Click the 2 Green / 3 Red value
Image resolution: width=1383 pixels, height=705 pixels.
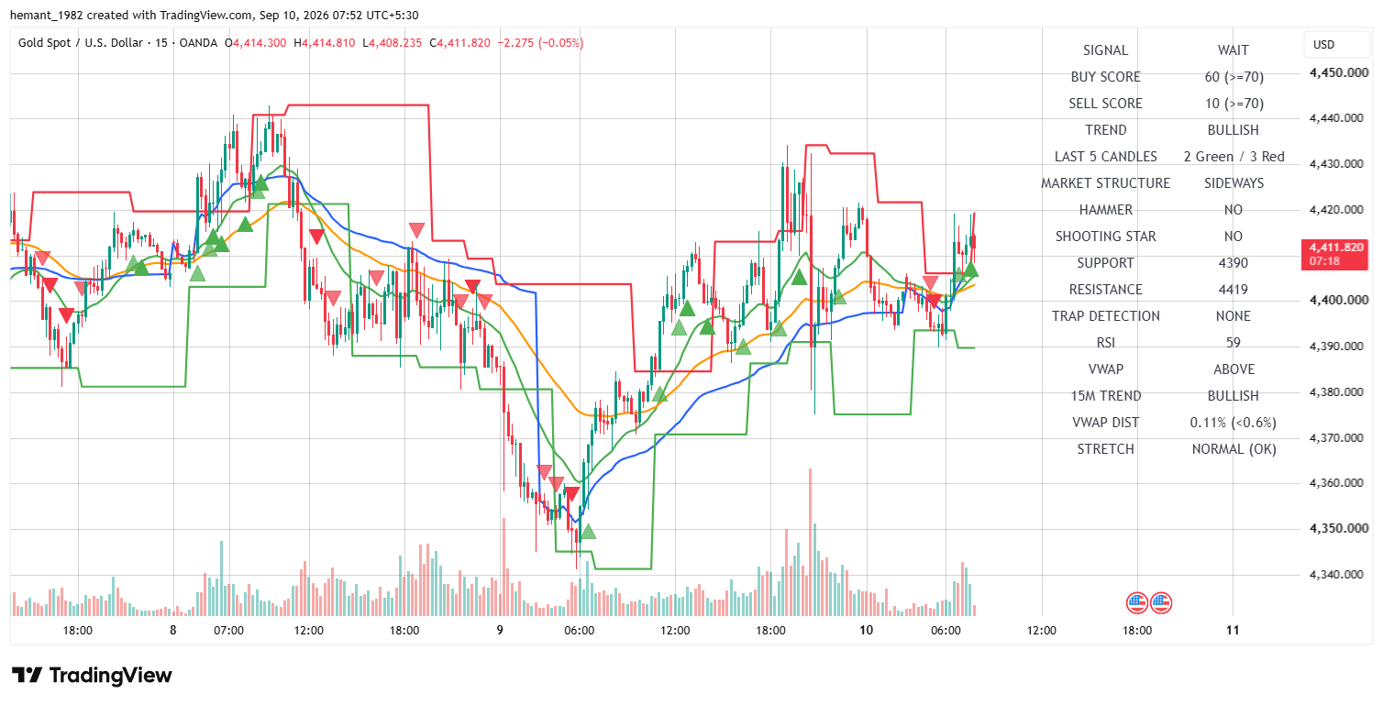1234,157
